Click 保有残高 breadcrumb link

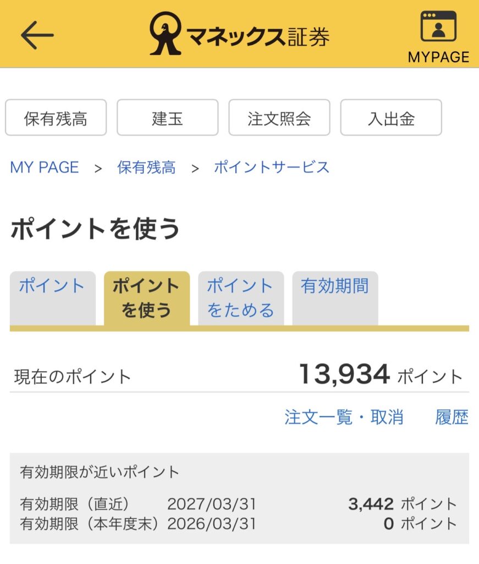click(146, 167)
